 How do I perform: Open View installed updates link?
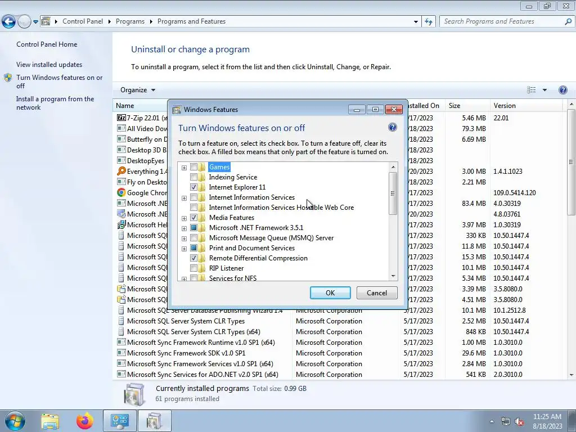(49, 64)
